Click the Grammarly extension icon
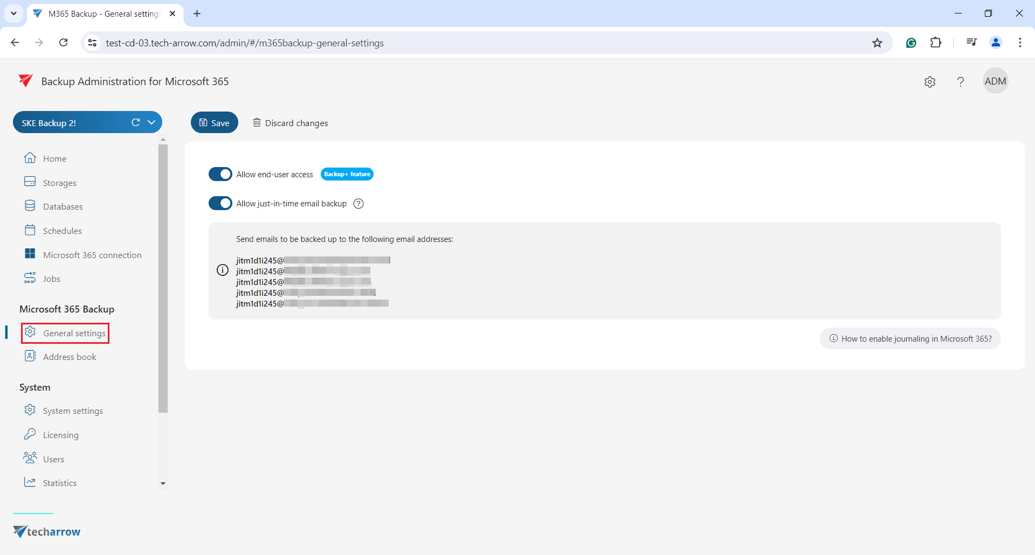The height and width of the screenshot is (555, 1035). [x=912, y=43]
